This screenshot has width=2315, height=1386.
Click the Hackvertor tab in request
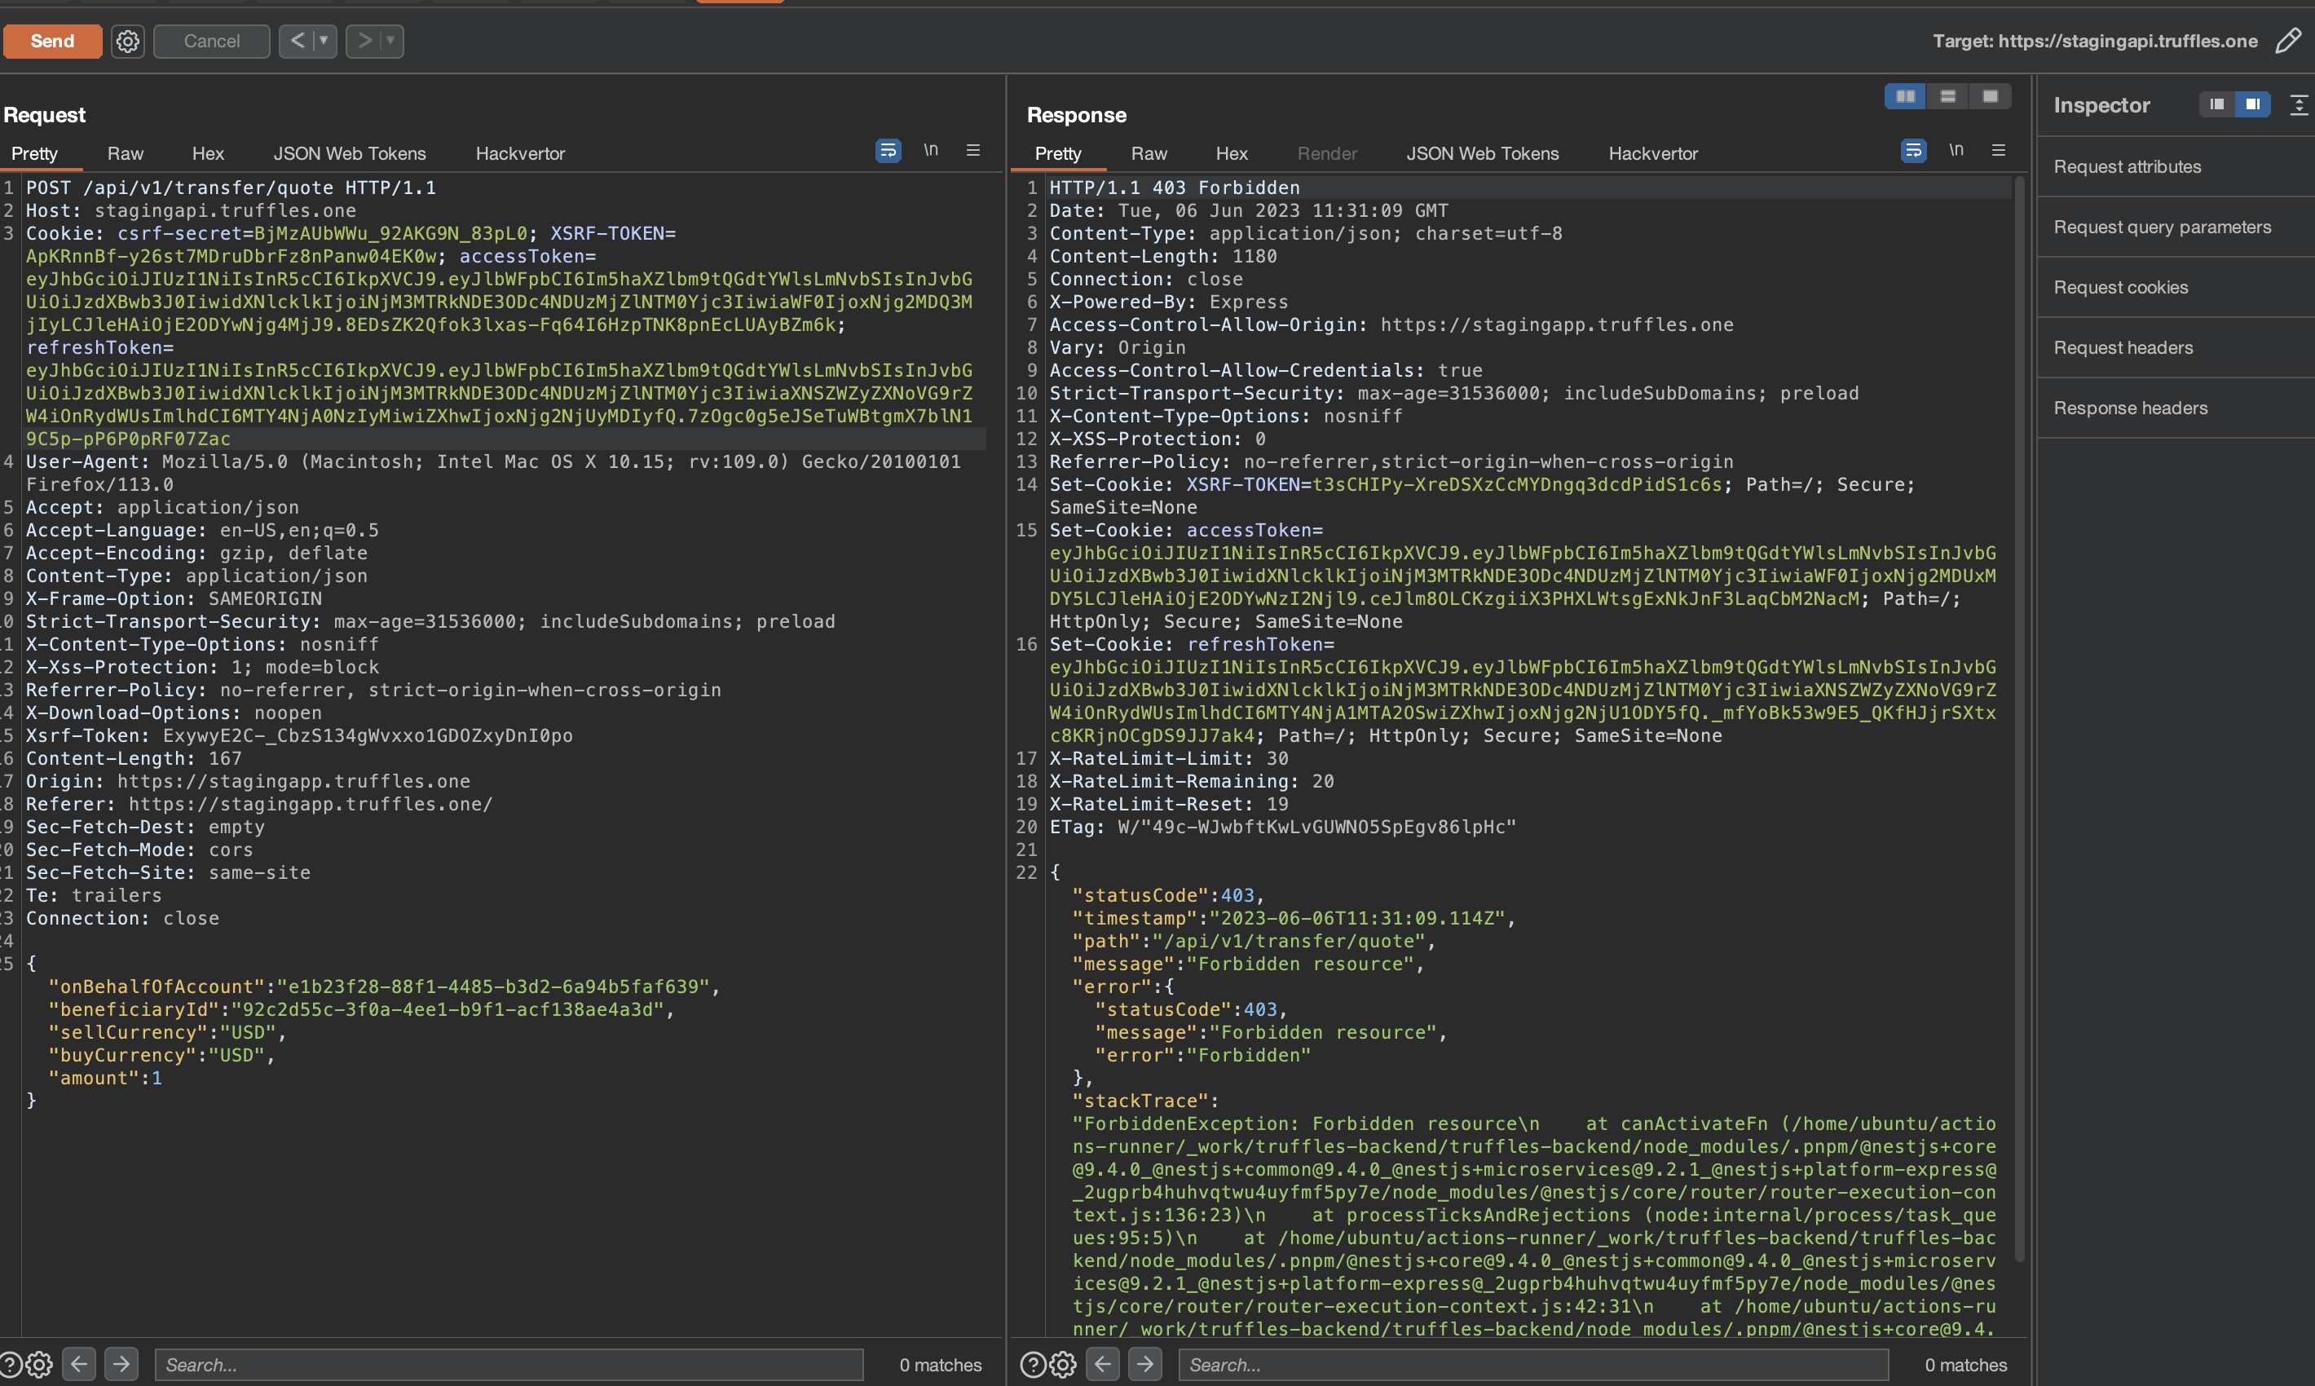519,152
